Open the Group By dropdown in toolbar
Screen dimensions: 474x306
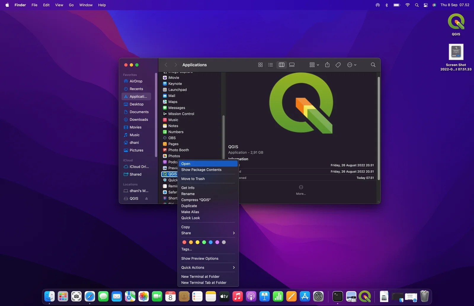click(x=314, y=65)
